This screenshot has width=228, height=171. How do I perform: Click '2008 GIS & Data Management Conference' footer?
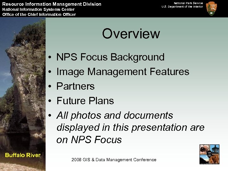tap(114, 160)
